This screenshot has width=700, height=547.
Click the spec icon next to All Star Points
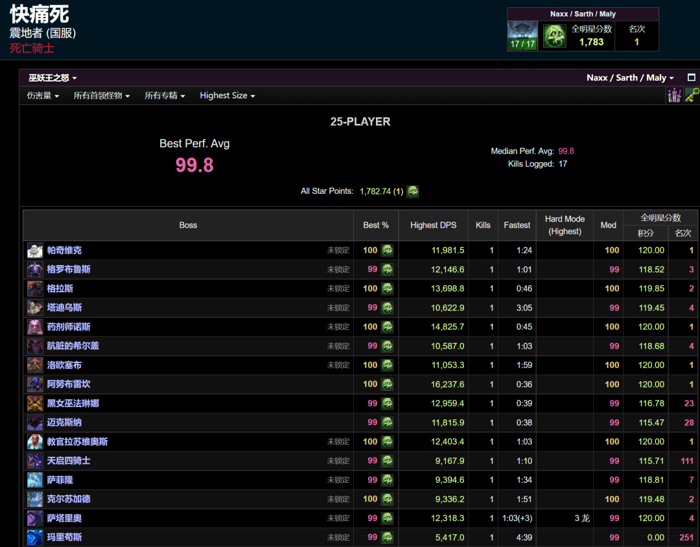[x=413, y=191]
